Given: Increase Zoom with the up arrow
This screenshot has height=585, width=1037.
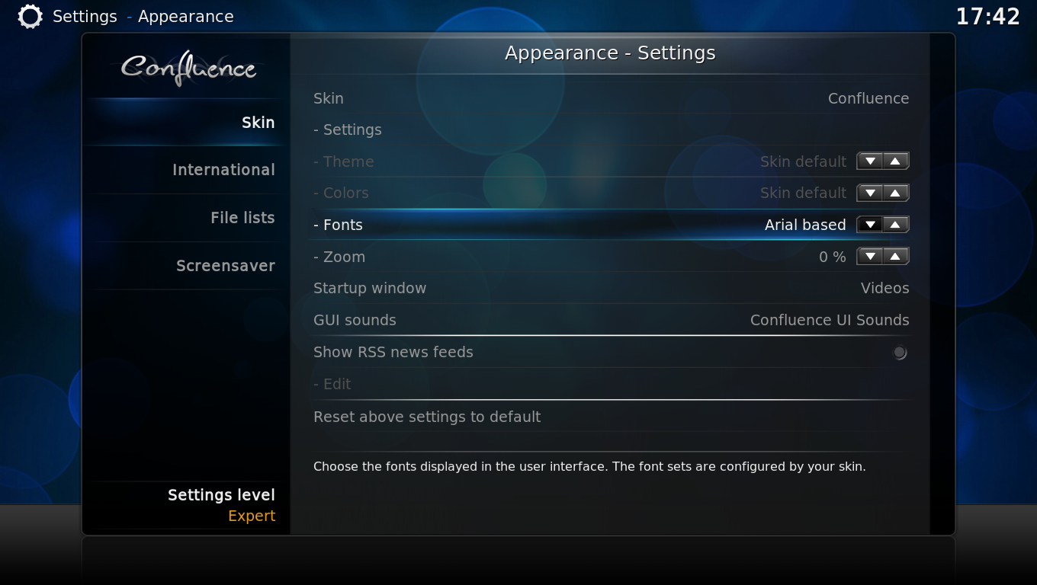Looking at the screenshot, I should (896, 257).
